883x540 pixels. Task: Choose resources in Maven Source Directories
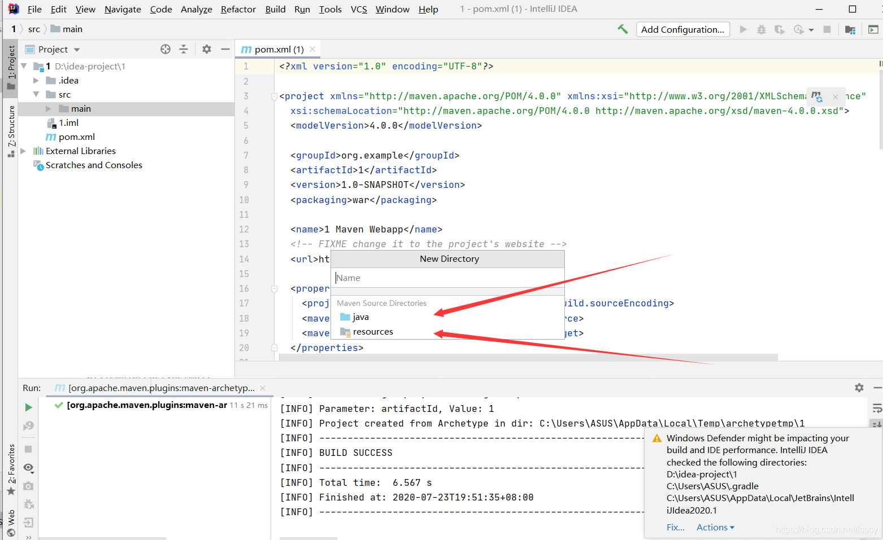447,332
